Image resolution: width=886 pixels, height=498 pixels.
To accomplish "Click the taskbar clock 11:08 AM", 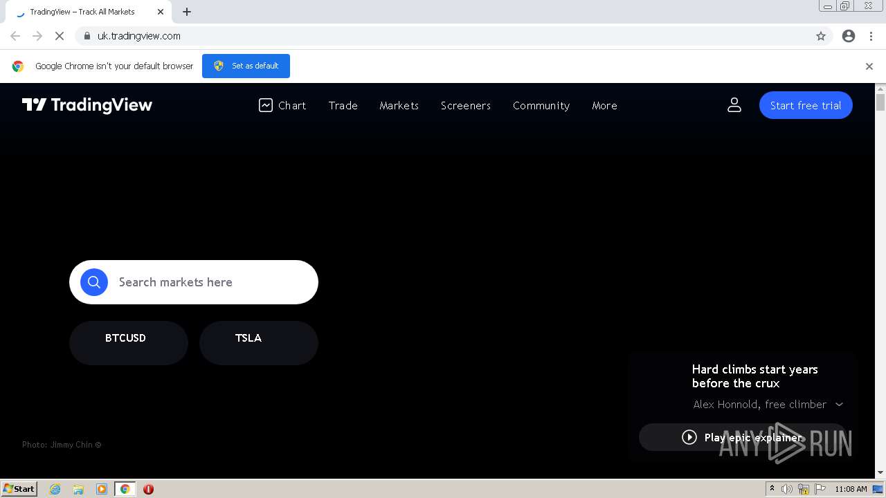I will pyautogui.click(x=851, y=489).
